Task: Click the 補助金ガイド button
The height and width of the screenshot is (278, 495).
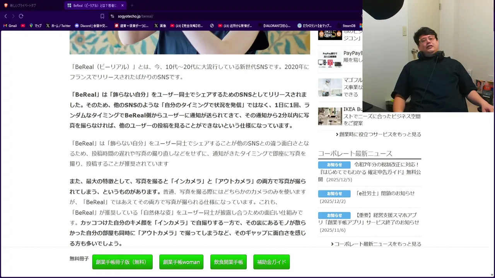Action: (x=271, y=262)
